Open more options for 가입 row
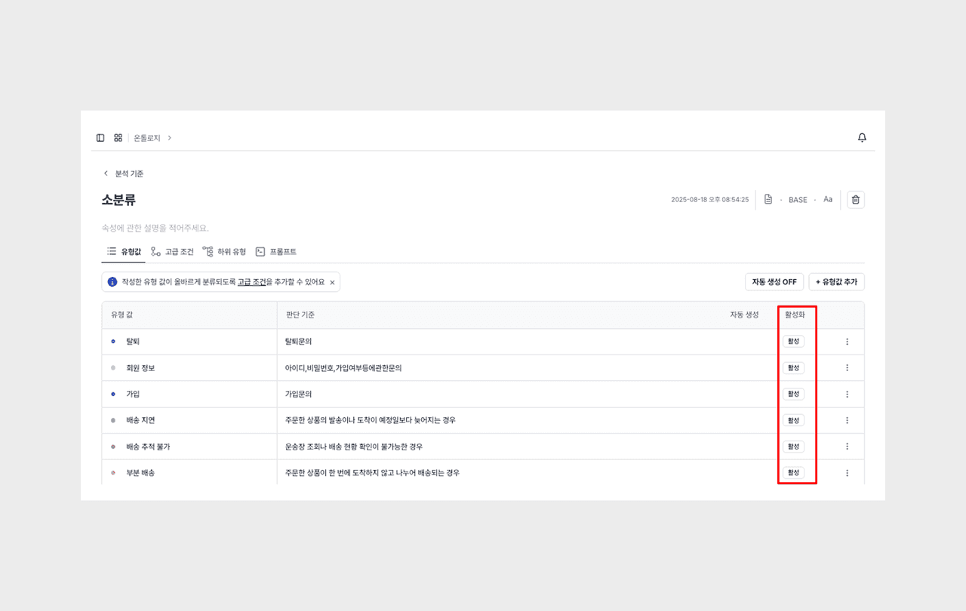966x611 pixels. [847, 394]
